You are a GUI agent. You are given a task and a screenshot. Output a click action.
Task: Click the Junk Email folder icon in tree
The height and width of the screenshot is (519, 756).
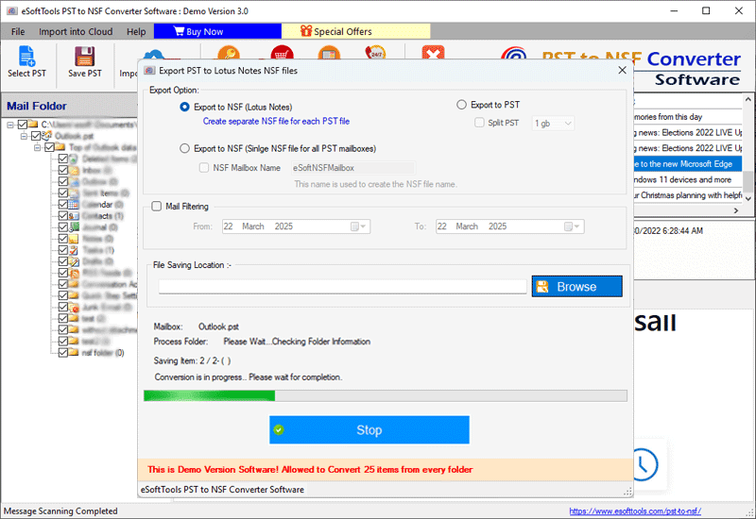[x=74, y=308]
